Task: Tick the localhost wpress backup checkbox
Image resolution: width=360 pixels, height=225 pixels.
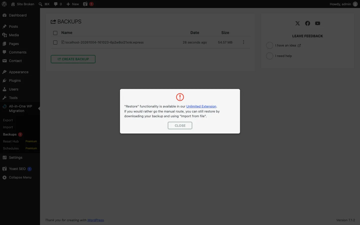Action: pos(55,42)
